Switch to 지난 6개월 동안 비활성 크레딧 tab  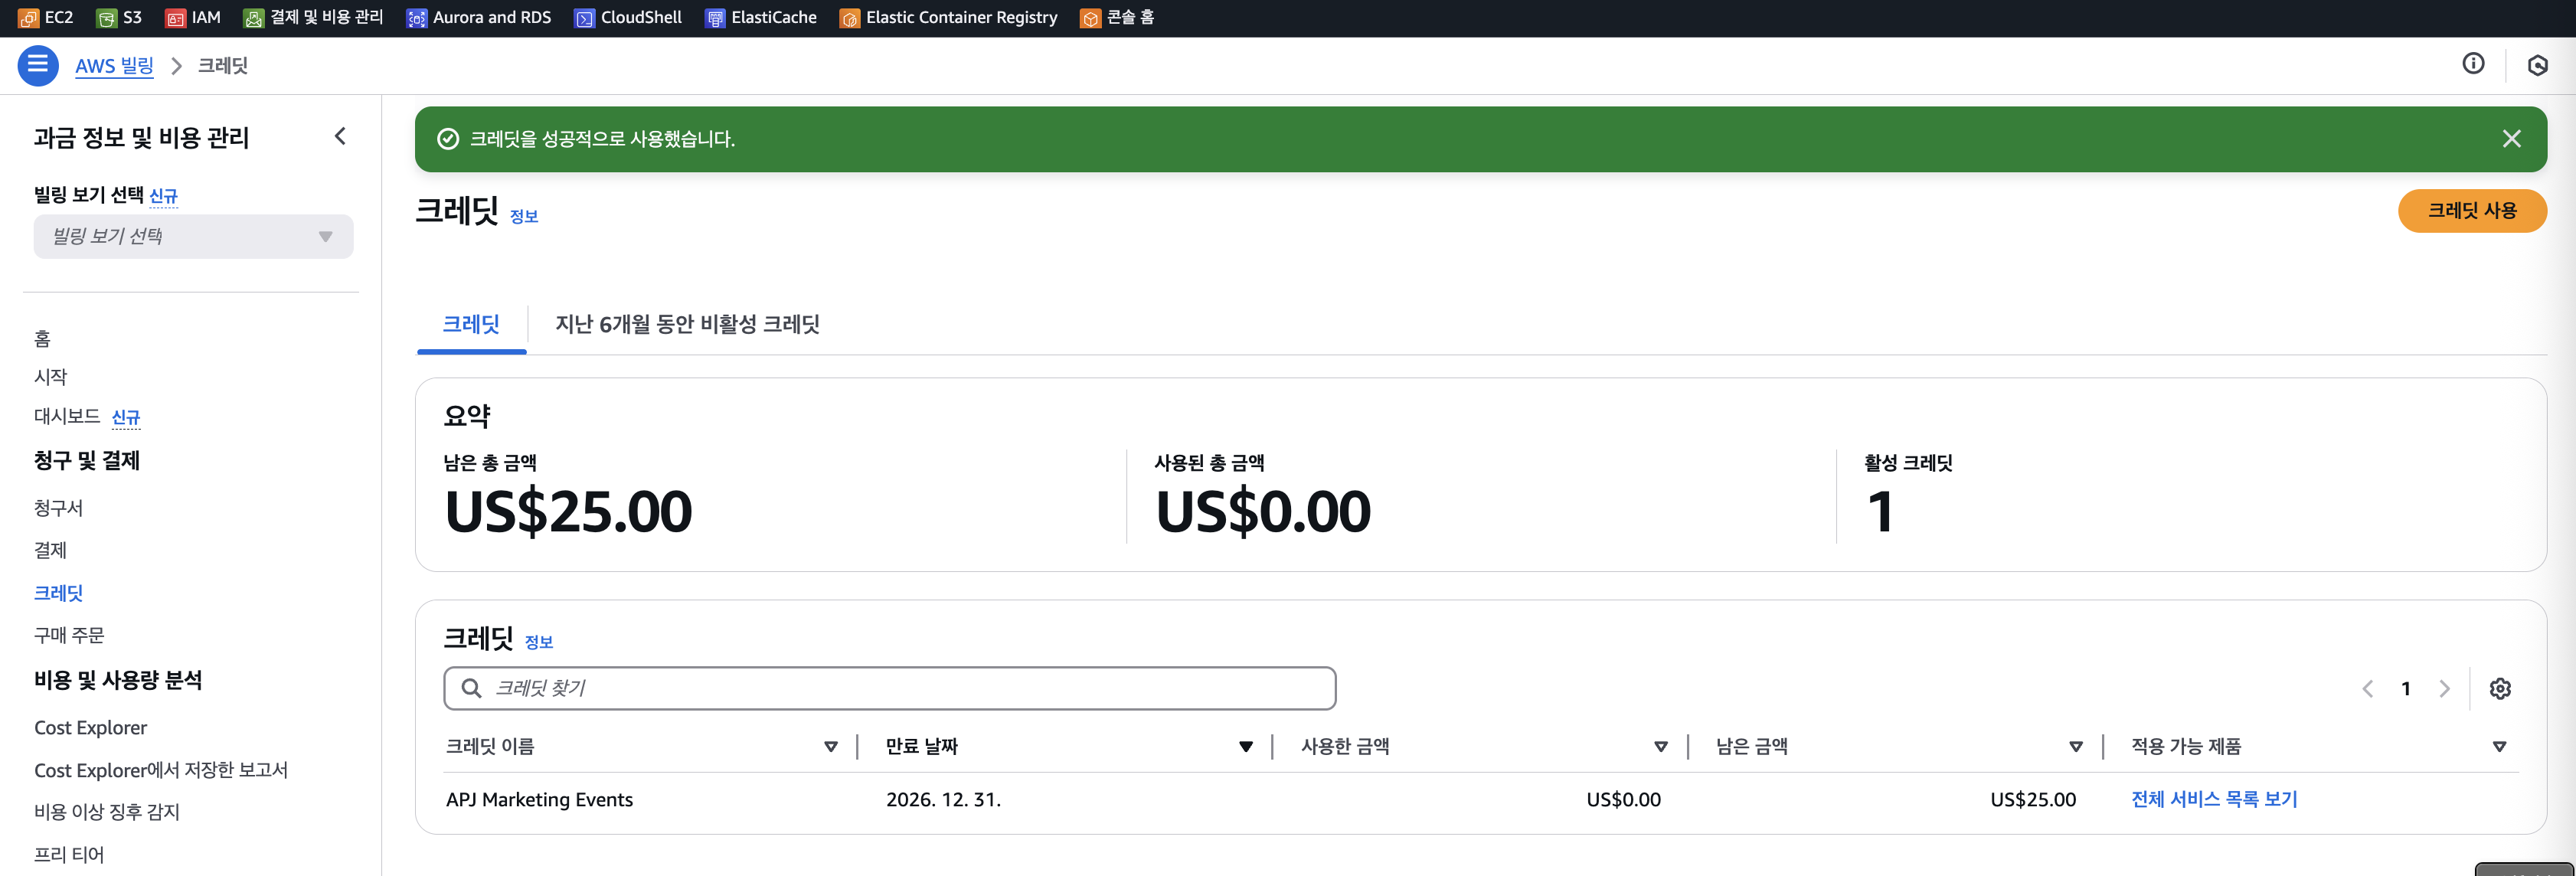coord(687,324)
